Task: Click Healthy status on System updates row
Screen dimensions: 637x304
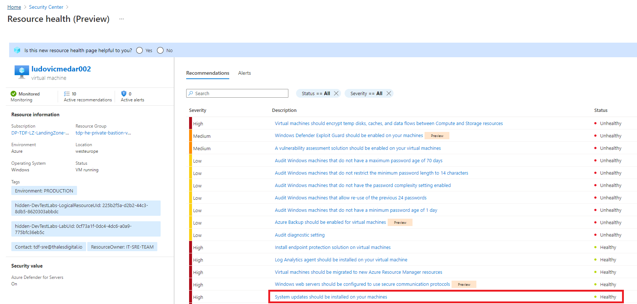Action: point(608,297)
